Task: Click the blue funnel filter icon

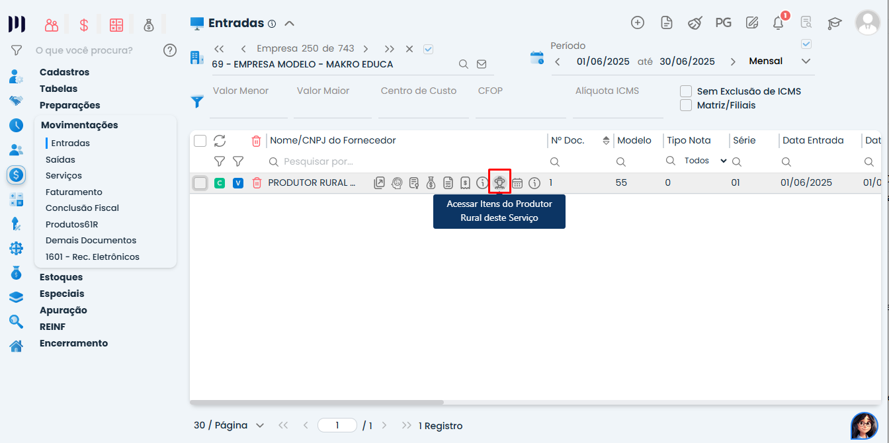Action: (x=197, y=102)
